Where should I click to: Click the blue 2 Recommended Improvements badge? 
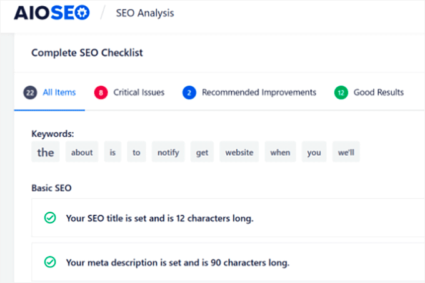(x=189, y=92)
